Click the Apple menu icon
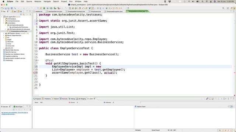This screenshot has width=236, height=132. pos(3,1)
